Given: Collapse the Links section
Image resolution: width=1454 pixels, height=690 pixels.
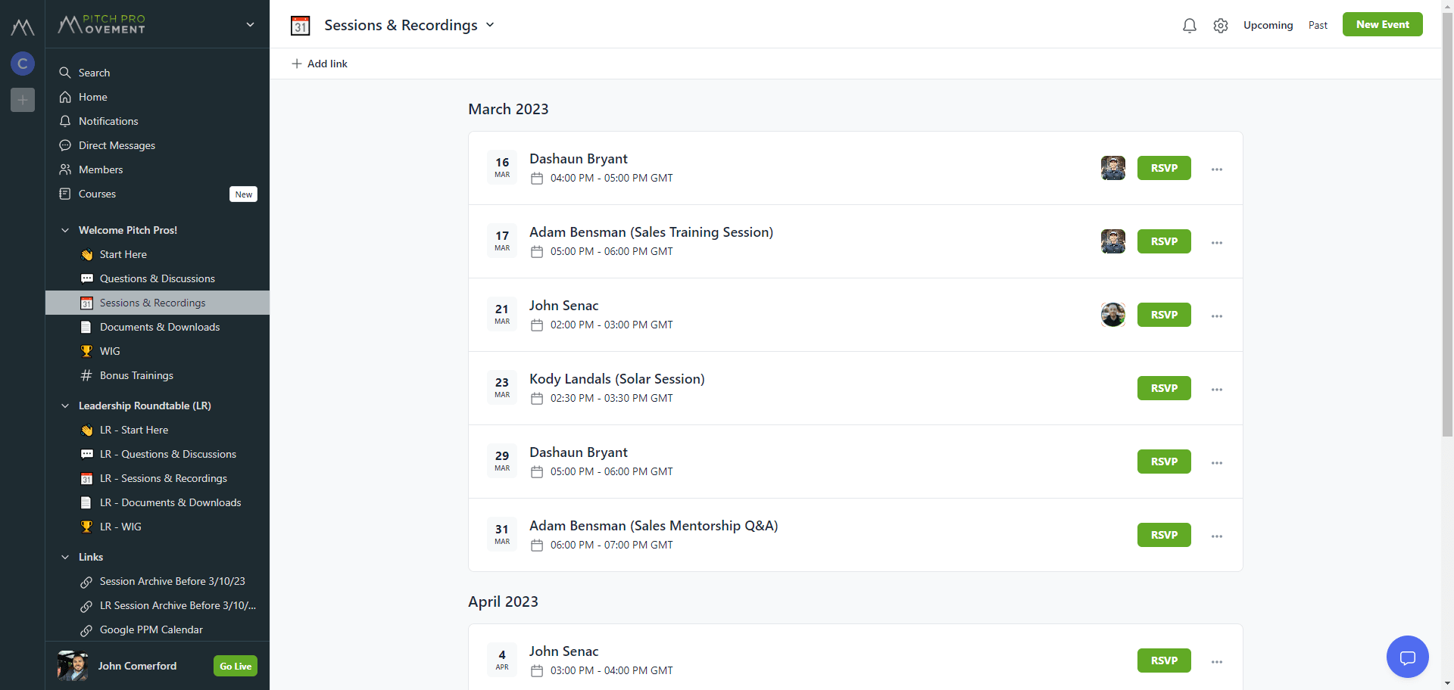Looking at the screenshot, I should click(x=65, y=557).
